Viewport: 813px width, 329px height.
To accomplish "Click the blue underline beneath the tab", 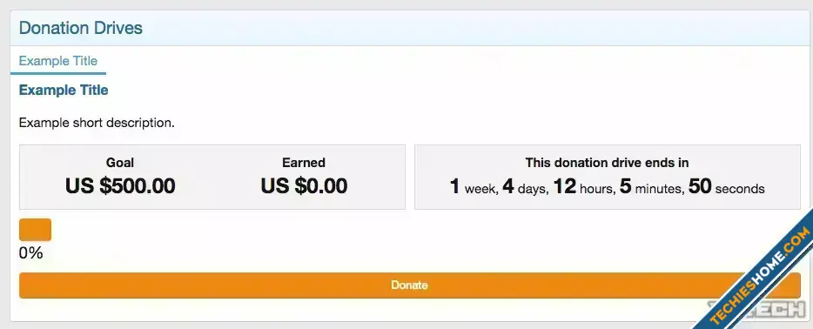I will click(58, 73).
